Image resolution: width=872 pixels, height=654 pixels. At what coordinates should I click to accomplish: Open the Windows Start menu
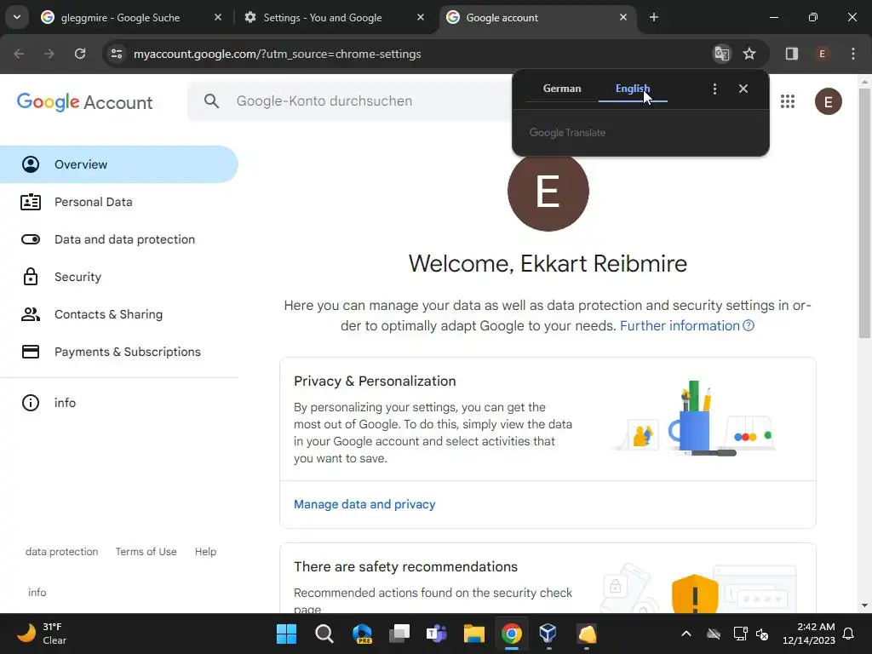[286, 634]
